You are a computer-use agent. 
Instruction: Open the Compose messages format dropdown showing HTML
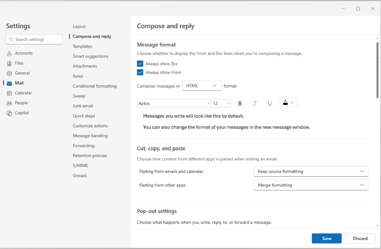(x=202, y=85)
